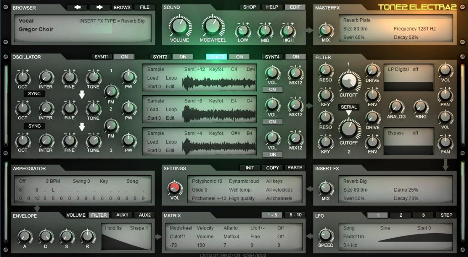
Task: Switch to the SYNT4 tab
Action: [x=272, y=57]
